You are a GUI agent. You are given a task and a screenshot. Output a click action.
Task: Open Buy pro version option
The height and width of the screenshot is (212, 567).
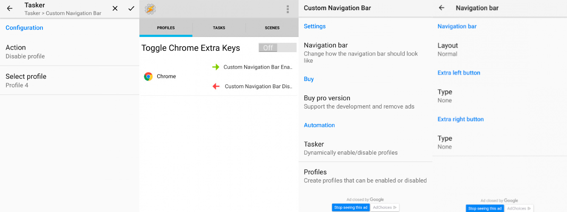point(365,102)
